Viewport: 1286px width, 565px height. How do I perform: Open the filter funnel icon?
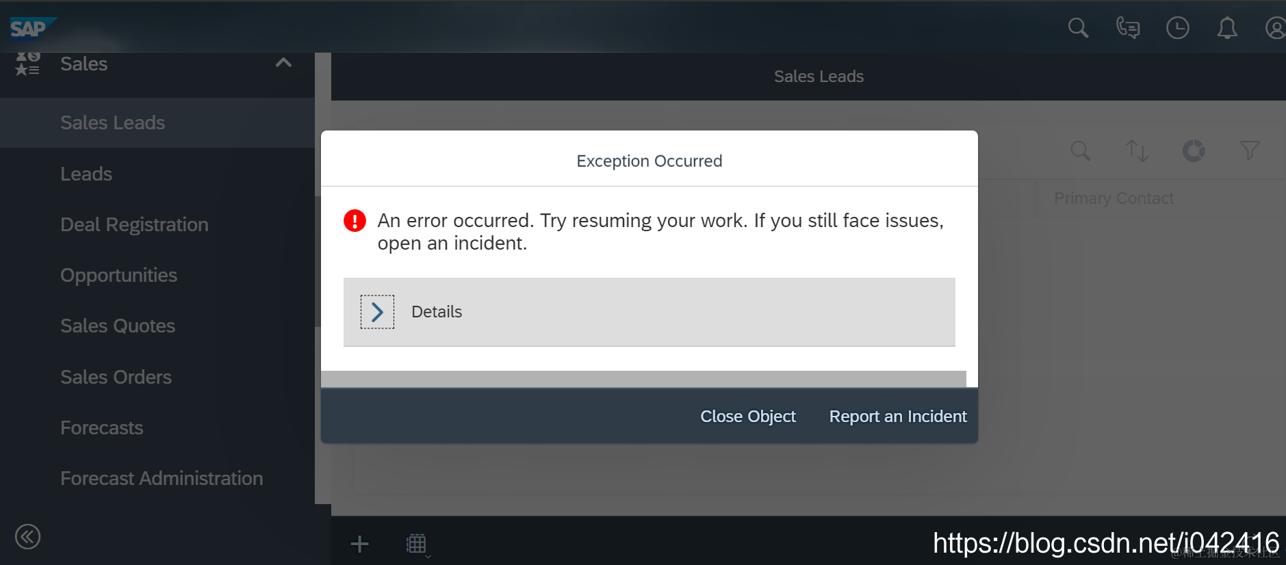click(1250, 151)
